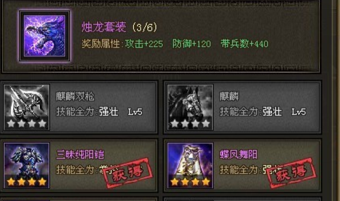Click the gray stars under the 麒麟 horse
340x201 pixels.
(190, 124)
